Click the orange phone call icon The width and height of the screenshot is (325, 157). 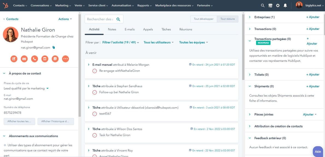(34, 59)
